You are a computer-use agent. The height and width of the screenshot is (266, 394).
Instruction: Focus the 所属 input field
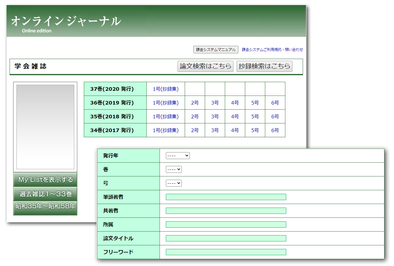coord(226,225)
